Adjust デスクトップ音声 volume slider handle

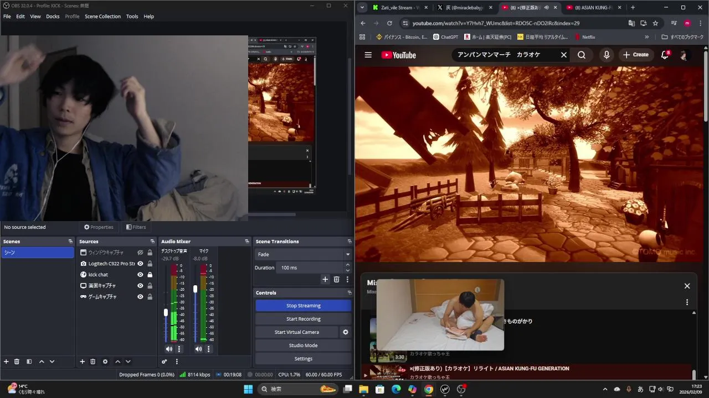166,313
